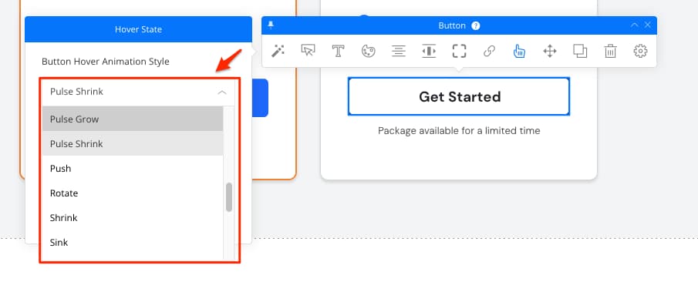The height and width of the screenshot is (302, 698).
Task: Choose Push animation option
Action: pyautogui.click(x=133, y=169)
